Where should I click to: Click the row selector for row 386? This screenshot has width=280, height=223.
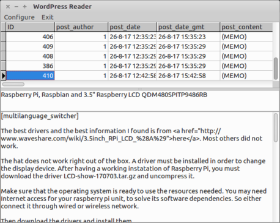tap(3, 66)
